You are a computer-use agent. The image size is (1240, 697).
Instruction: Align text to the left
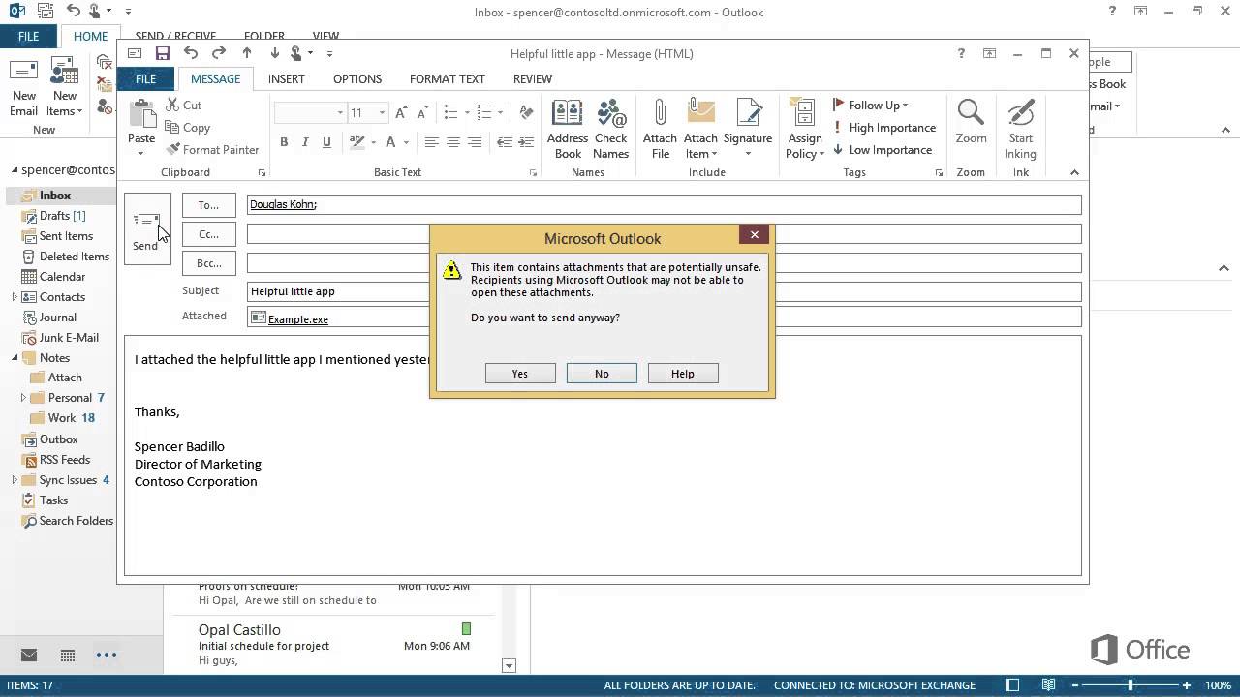coord(431,142)
